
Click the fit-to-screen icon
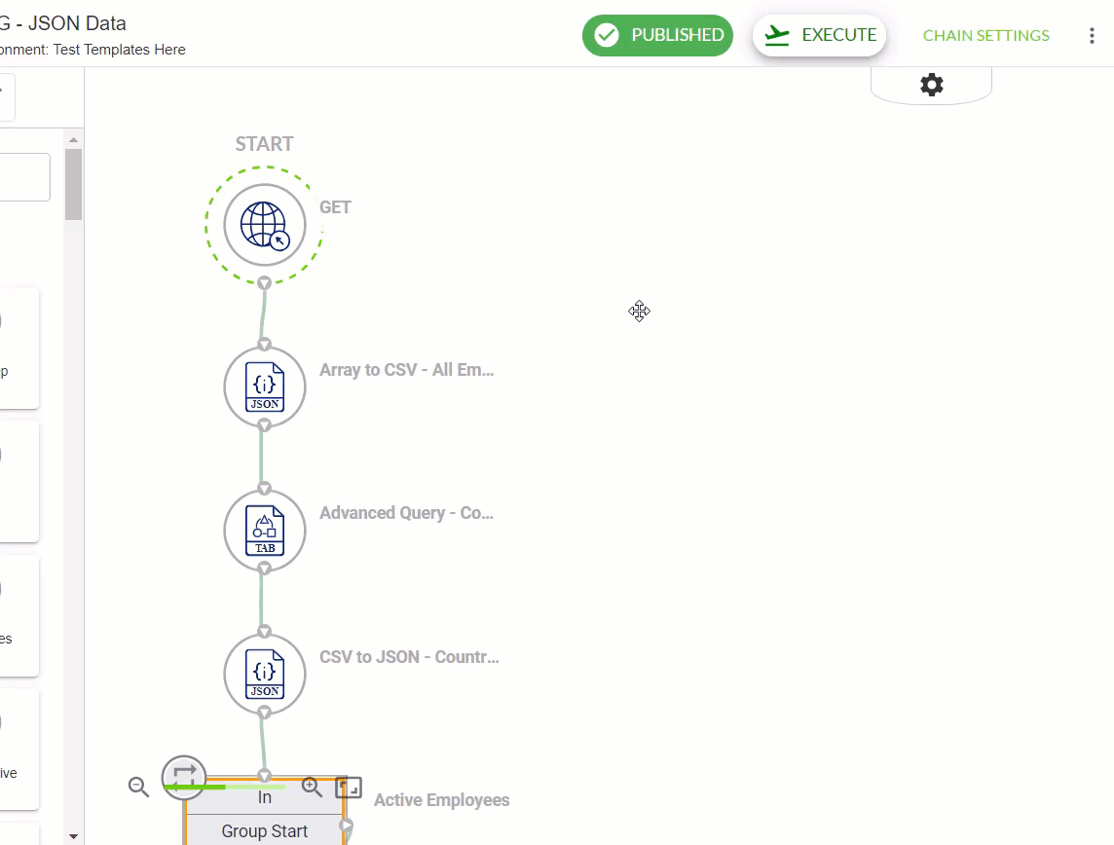(x=349, y=788)
